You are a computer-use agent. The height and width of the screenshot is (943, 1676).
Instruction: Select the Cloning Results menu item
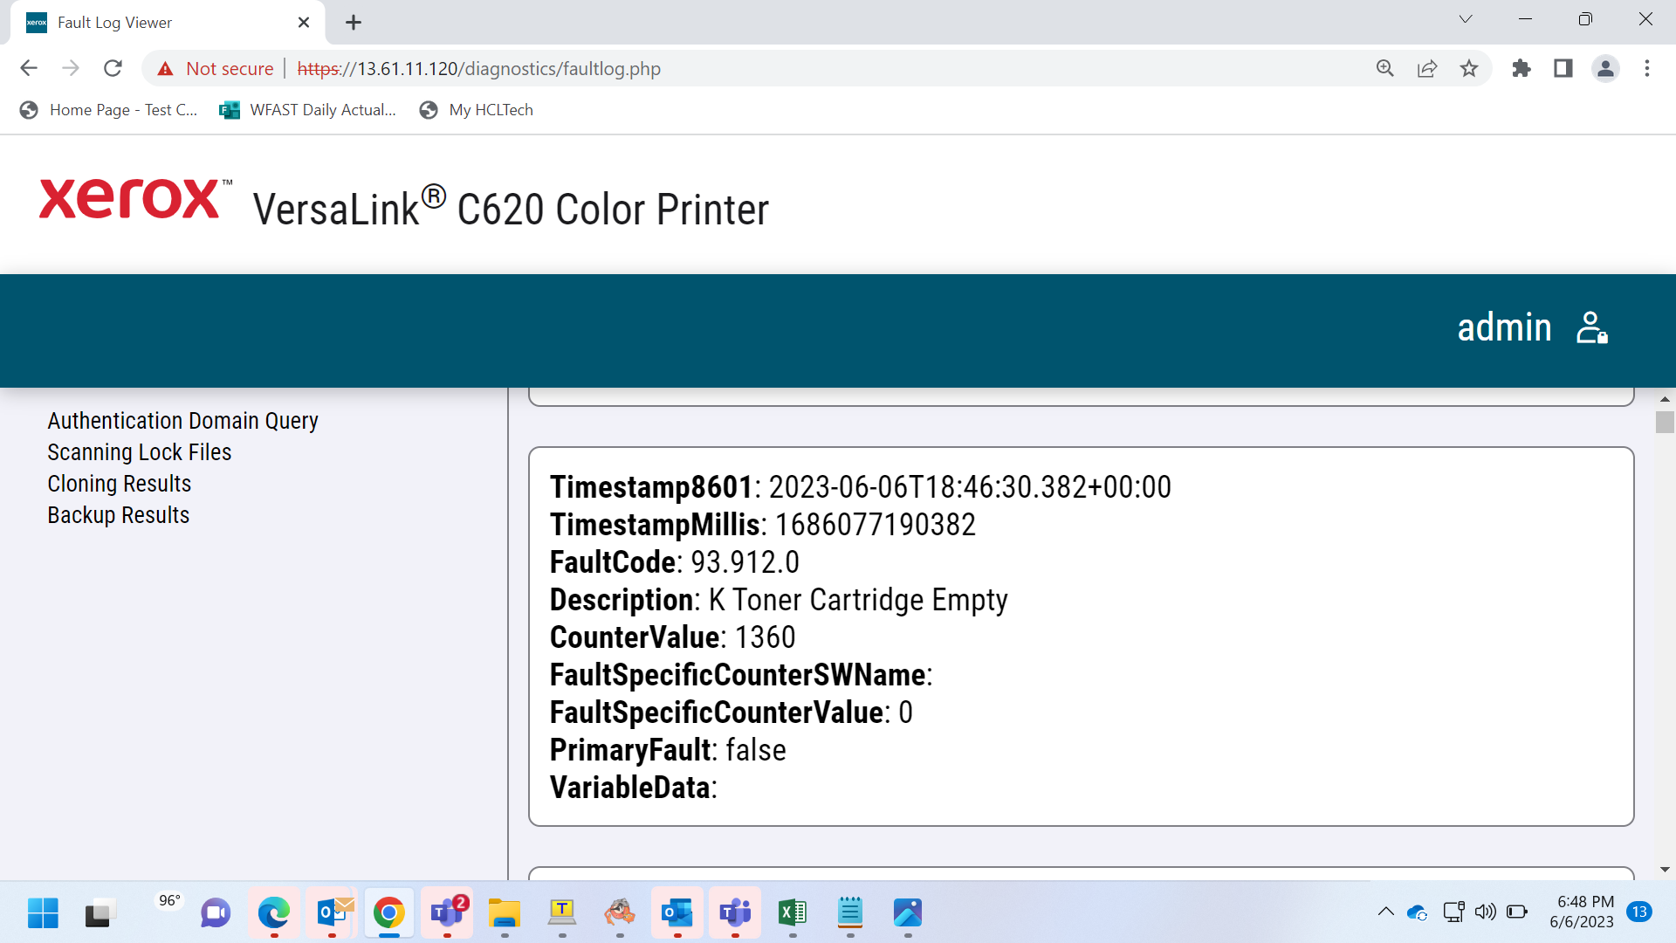120,484
